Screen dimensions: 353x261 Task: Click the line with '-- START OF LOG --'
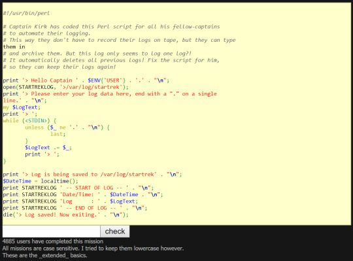[x=78, y=188]
